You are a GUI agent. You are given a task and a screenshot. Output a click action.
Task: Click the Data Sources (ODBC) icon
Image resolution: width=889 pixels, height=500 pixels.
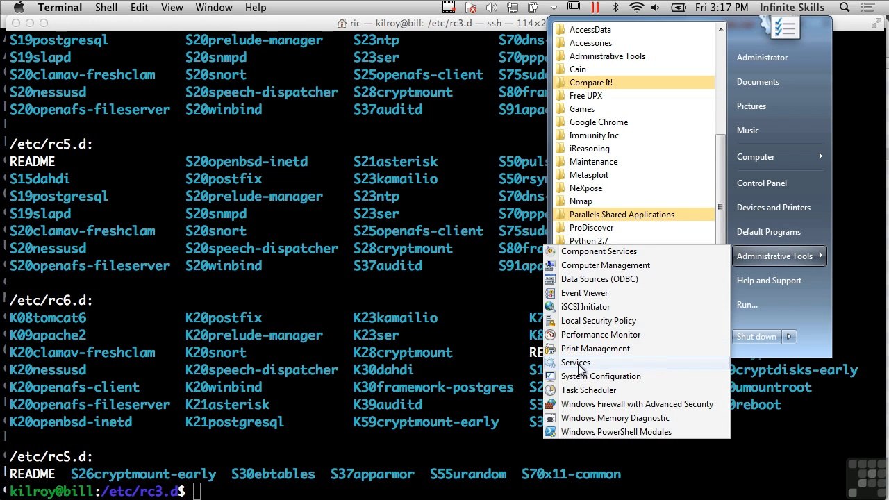(550, 279)
